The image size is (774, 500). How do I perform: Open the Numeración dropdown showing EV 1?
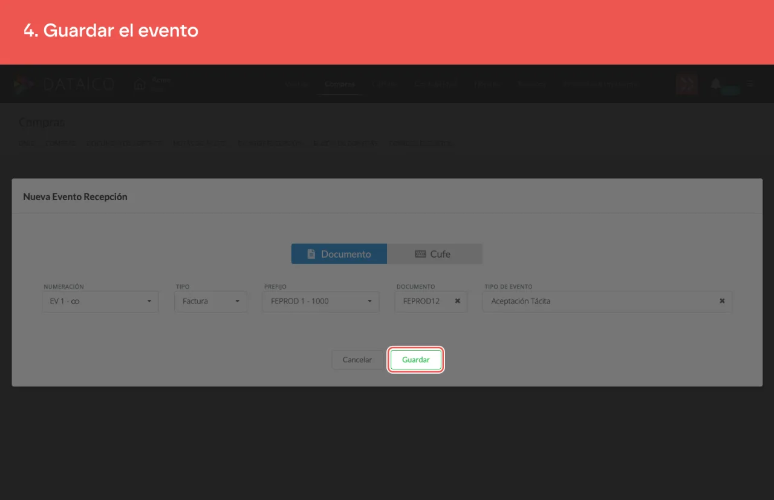(x=100, y=301)
